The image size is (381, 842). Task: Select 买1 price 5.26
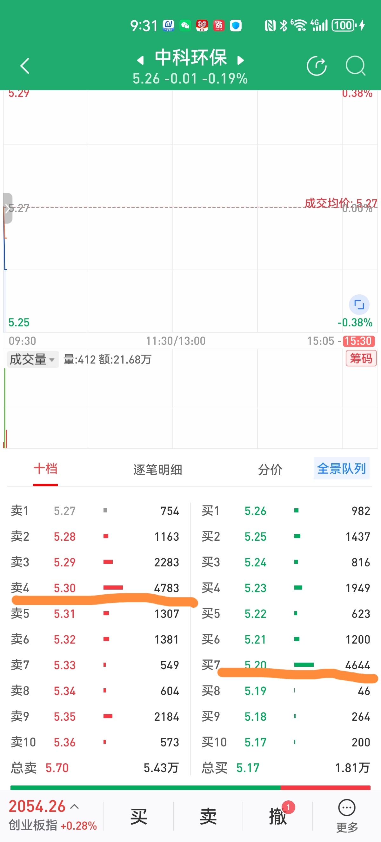coord(256,511)
